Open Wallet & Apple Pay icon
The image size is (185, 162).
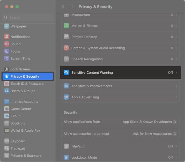tap(7, 130)
